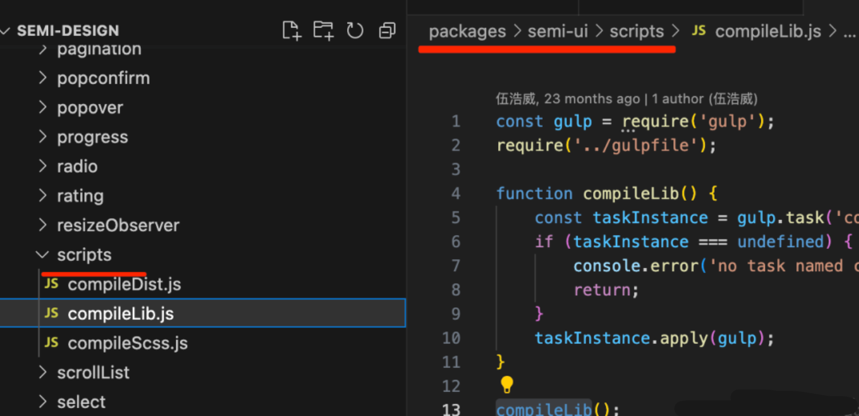Open the select folder
Viewport: 859px width, 416px height.
81,402
